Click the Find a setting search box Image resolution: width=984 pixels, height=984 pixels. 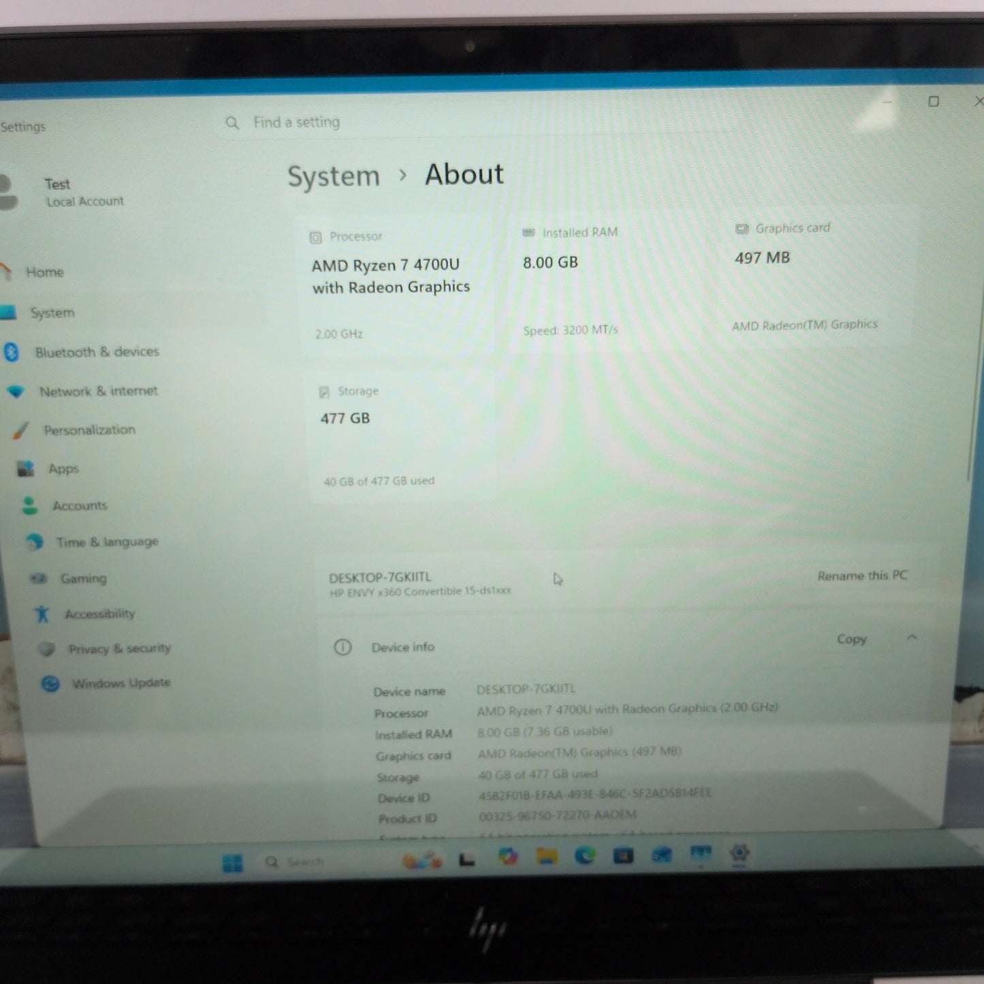click(477, 123)
